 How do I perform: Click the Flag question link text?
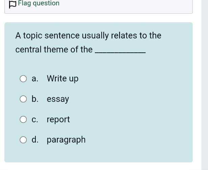tap(38, 3)
